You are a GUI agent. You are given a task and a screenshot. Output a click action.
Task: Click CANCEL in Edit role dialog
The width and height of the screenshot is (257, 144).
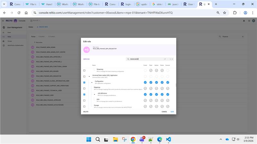[164, 112]
